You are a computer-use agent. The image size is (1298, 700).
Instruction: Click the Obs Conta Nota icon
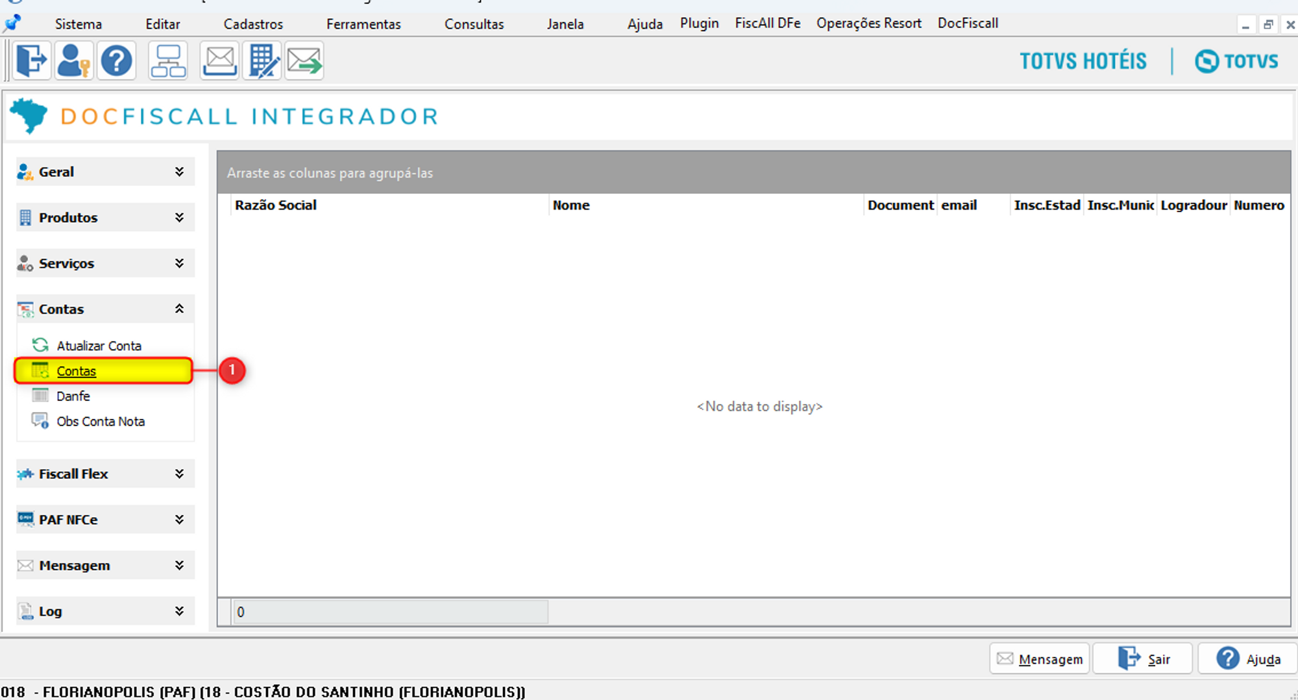(x=41, y=421)
